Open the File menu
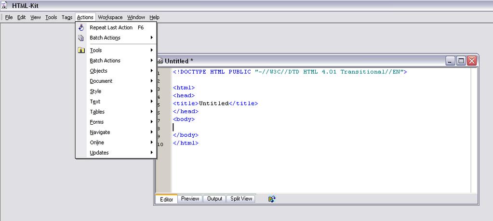This screenshot has width=493, height=221. pos(9,17)
